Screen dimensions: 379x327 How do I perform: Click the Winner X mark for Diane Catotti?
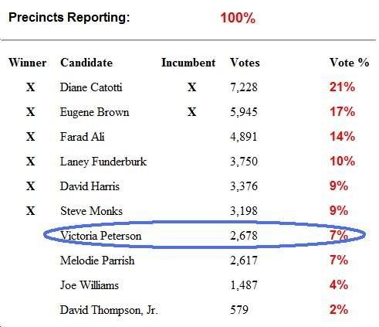[31, 87]
